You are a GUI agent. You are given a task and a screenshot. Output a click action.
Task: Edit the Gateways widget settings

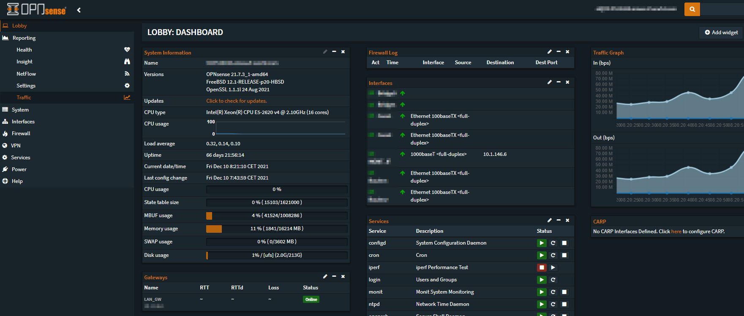click(x=325, y=276)
